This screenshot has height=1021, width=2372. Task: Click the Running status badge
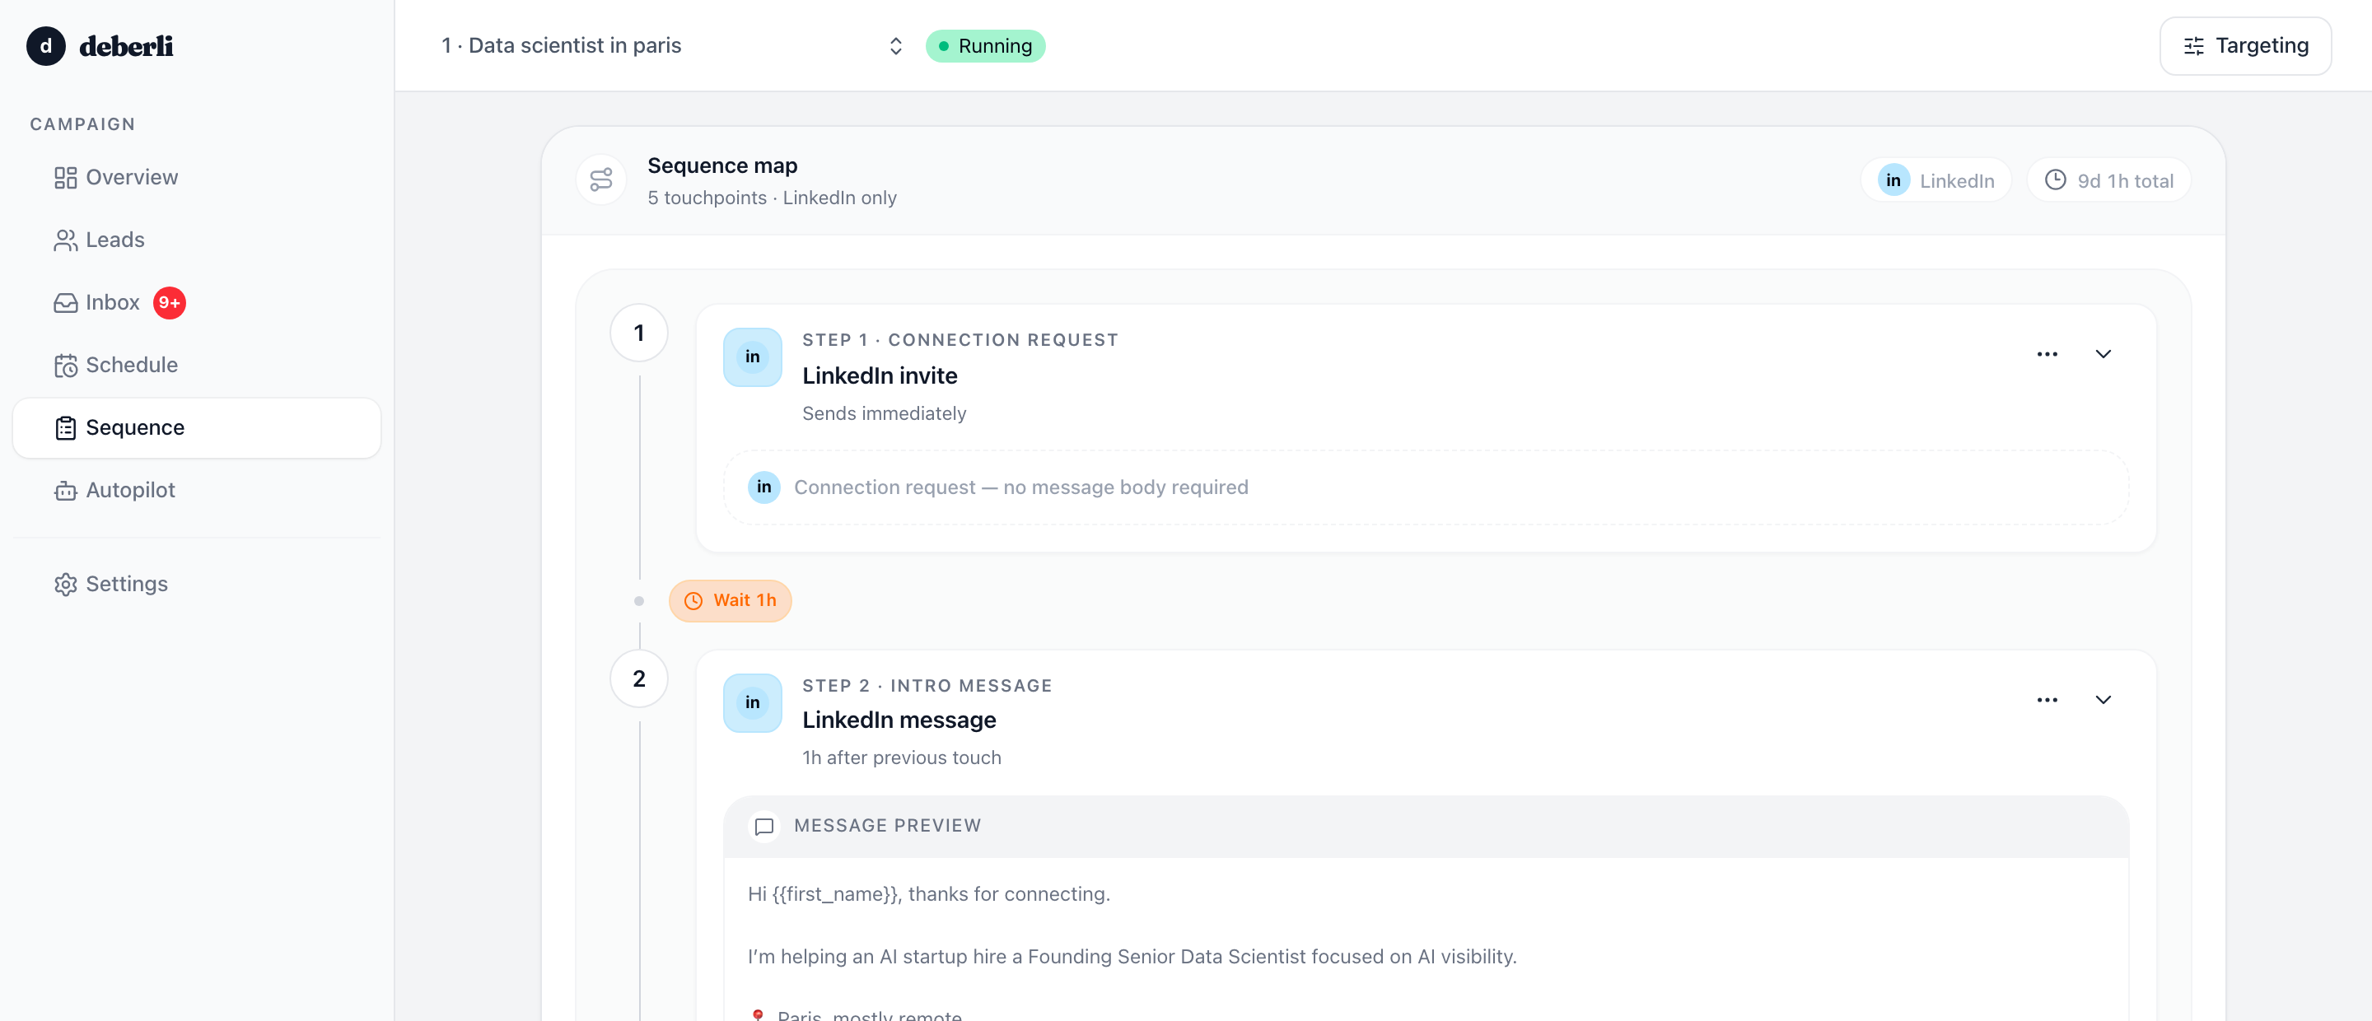click(x=985, y=46)
